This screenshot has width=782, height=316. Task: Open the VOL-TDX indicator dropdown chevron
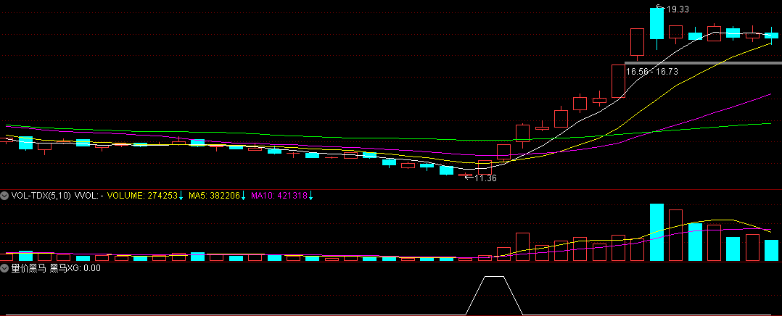tap(5, 196)
